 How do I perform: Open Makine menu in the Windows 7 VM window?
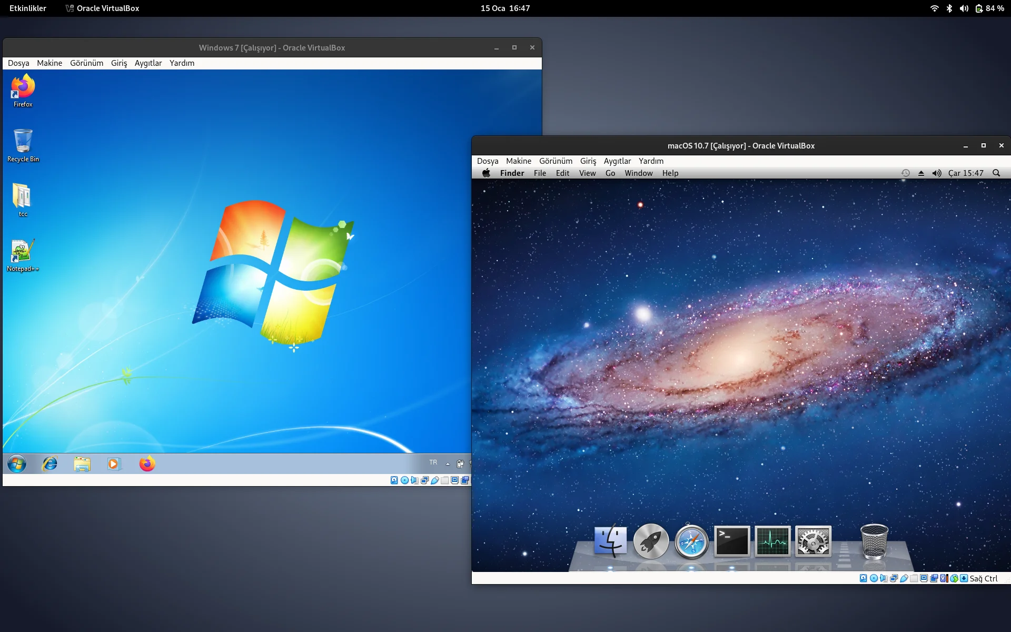(x=49, y=63)
